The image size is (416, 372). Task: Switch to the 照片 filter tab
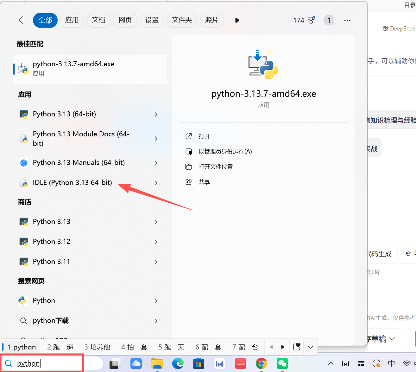click(212, 20)
